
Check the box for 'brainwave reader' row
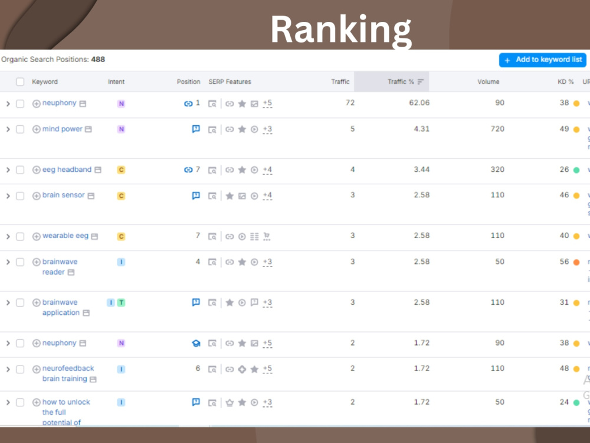click(x=20, y=262)
